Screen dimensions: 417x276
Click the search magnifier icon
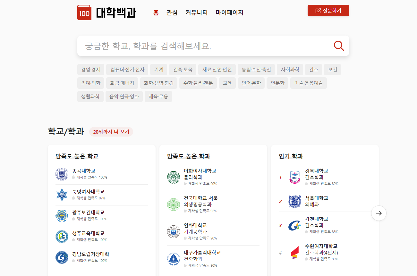point(339,46)
